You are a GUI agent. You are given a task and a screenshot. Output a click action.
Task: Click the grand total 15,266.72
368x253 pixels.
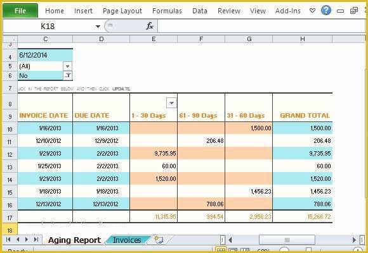(x=303, y=216)
